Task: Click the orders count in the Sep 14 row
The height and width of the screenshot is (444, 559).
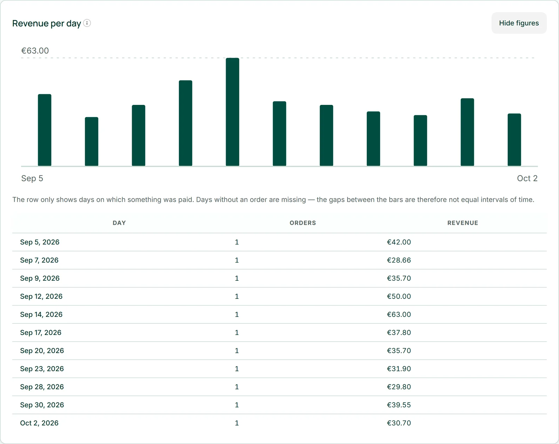Action: click(x=237, y=314)
